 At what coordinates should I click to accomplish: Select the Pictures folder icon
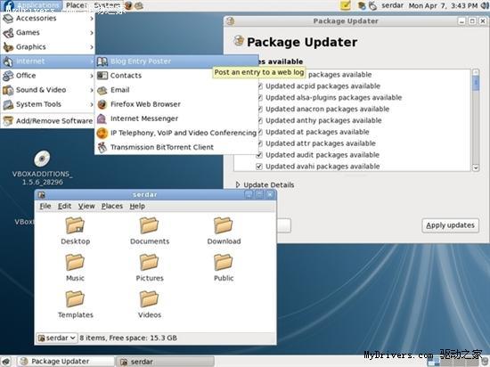click(x=149, y=263)
